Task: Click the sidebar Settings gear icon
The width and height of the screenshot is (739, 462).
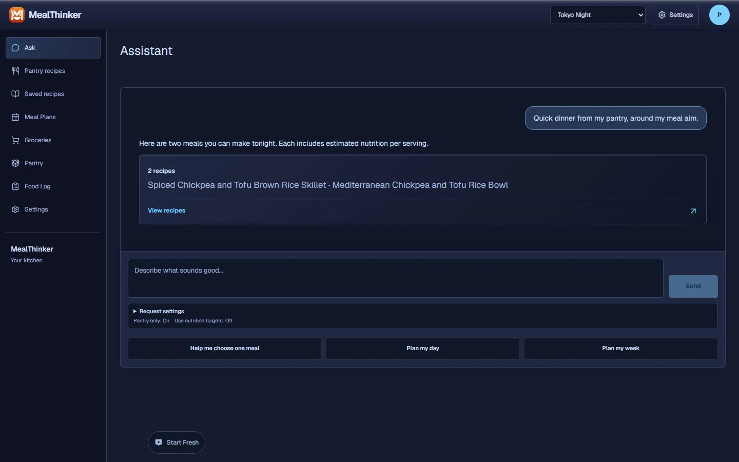Action: (15, 209)
